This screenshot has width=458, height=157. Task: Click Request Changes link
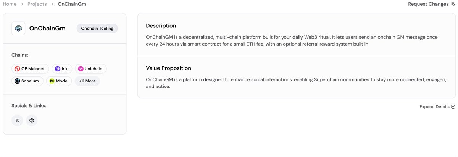[428, 4]
